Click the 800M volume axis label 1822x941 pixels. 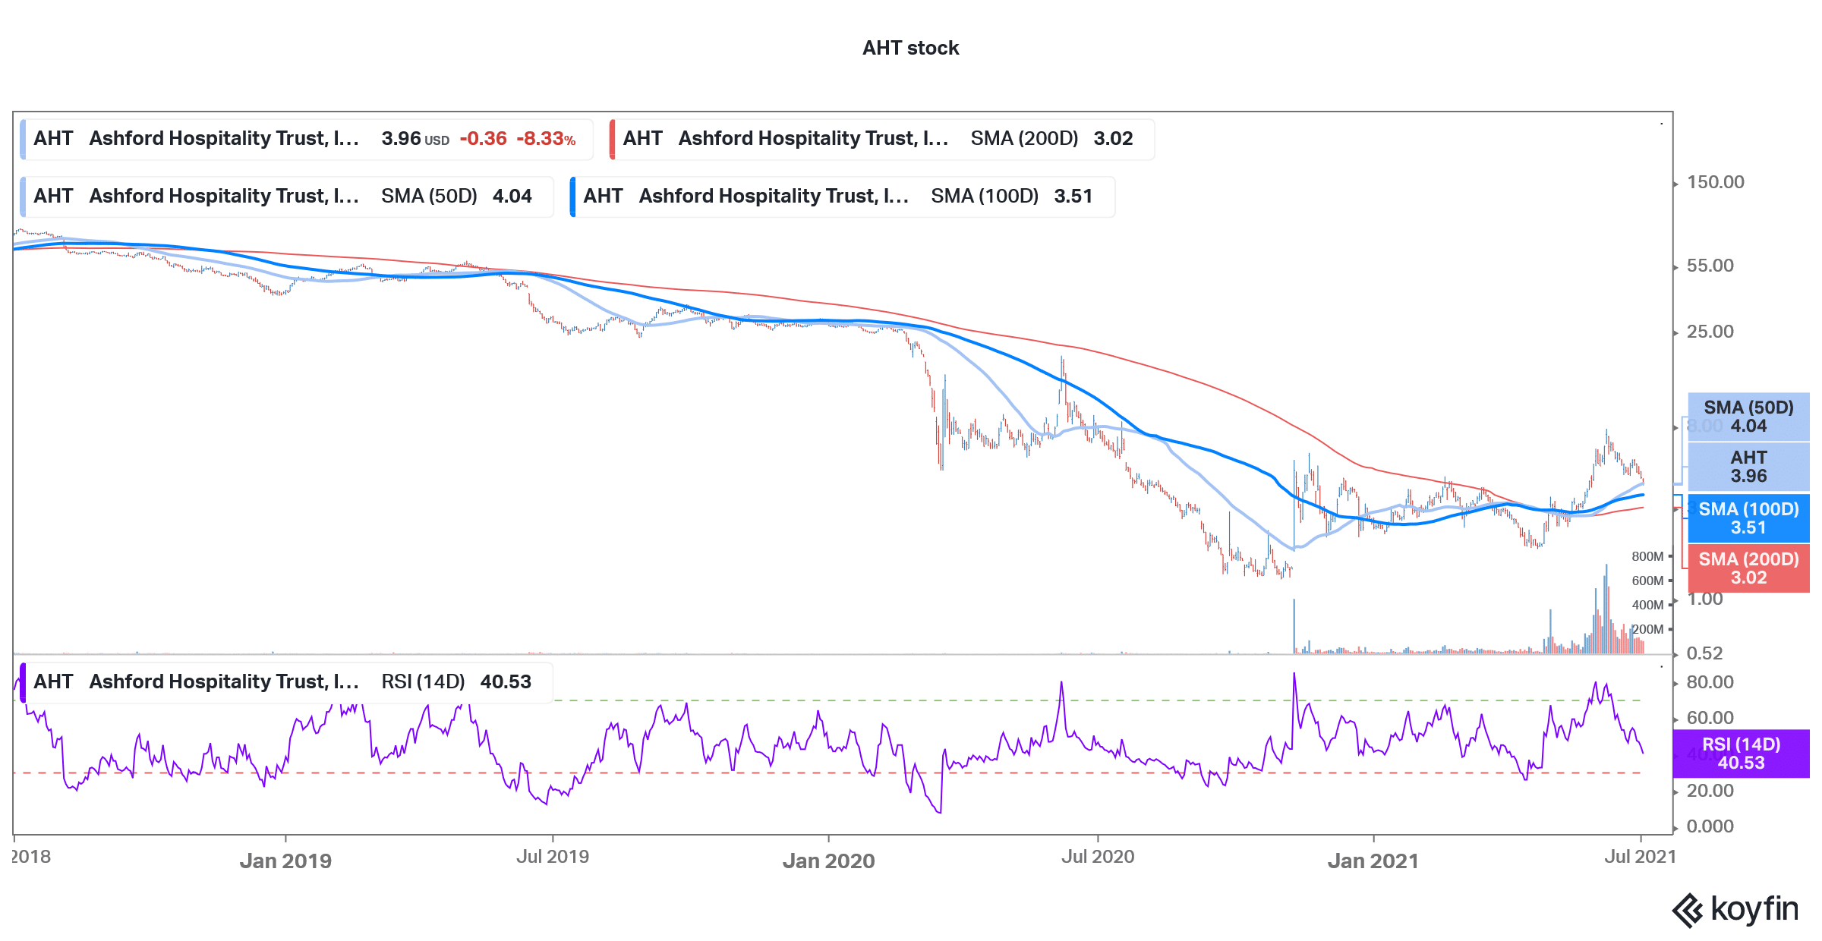[x=1647, y=557]
